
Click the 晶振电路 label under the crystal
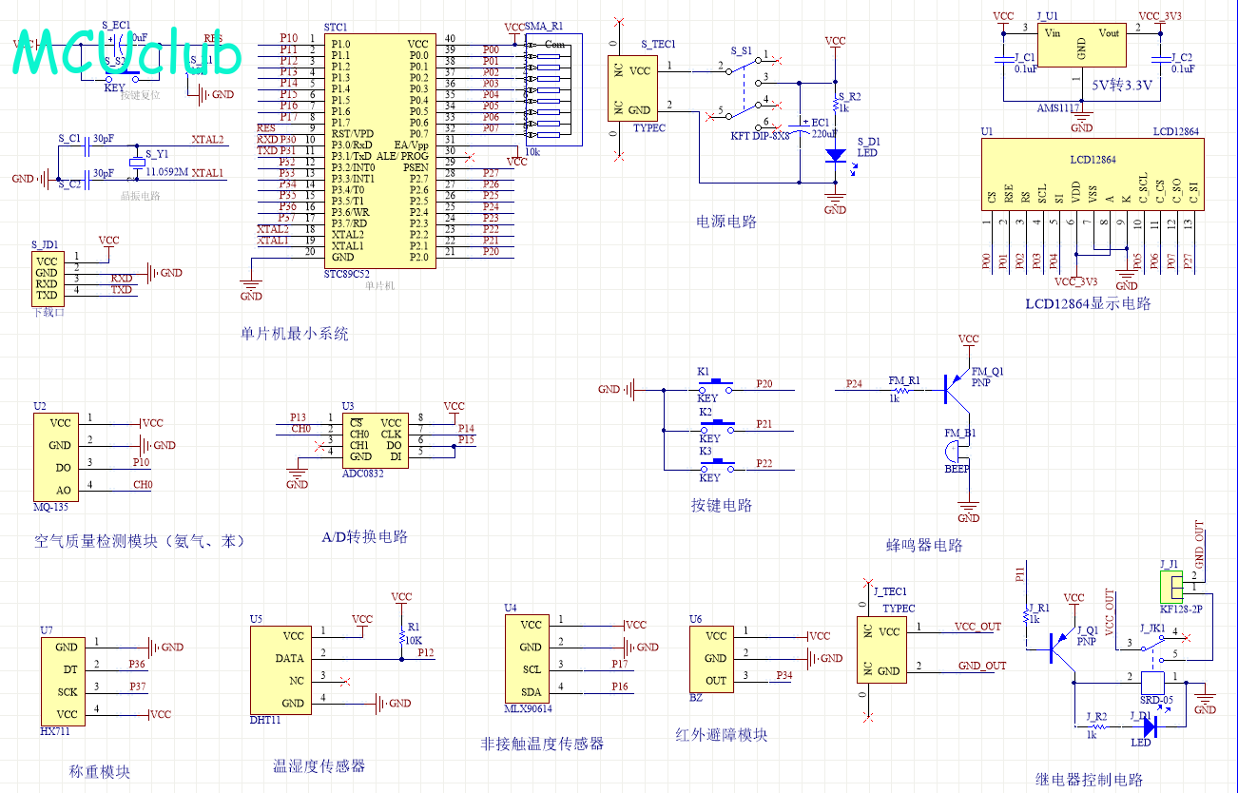click(x=141, y=196)
